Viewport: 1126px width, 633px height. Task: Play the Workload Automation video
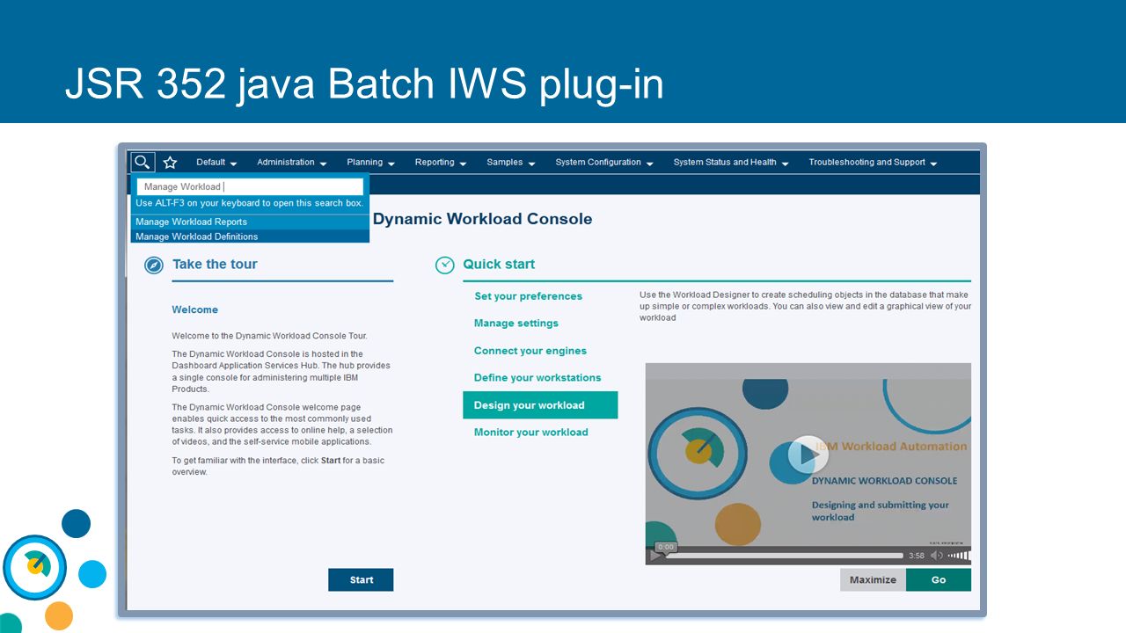click(808, 455)
